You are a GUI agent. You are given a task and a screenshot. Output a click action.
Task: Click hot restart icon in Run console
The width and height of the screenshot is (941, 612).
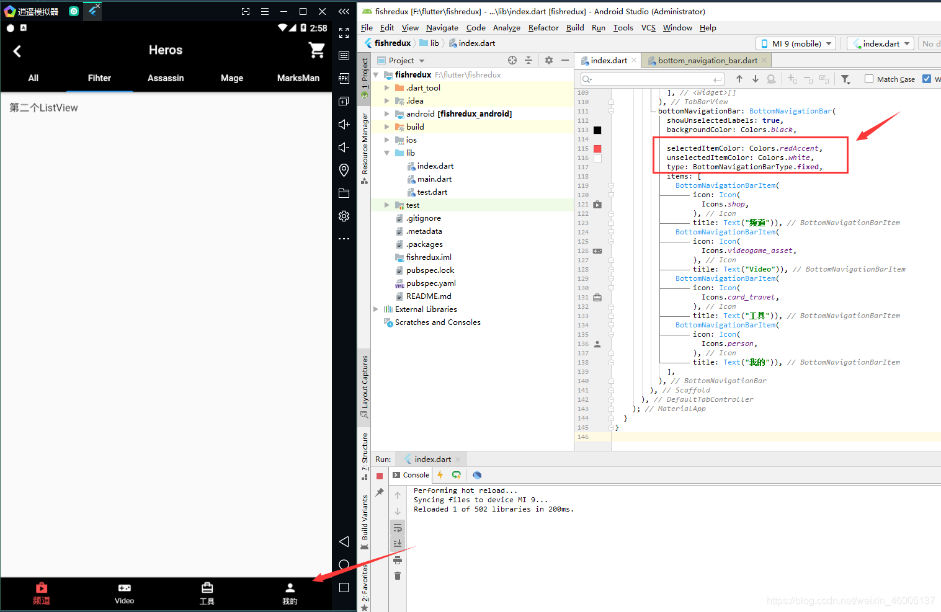tap(457, 475)
